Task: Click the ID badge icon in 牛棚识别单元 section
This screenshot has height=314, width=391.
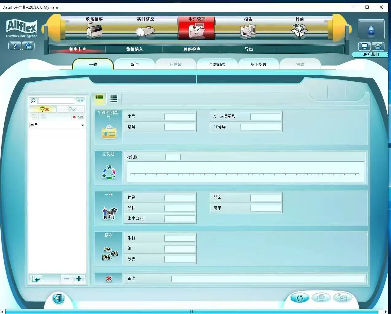Action: pyautogui.click(x=109, y=132)
